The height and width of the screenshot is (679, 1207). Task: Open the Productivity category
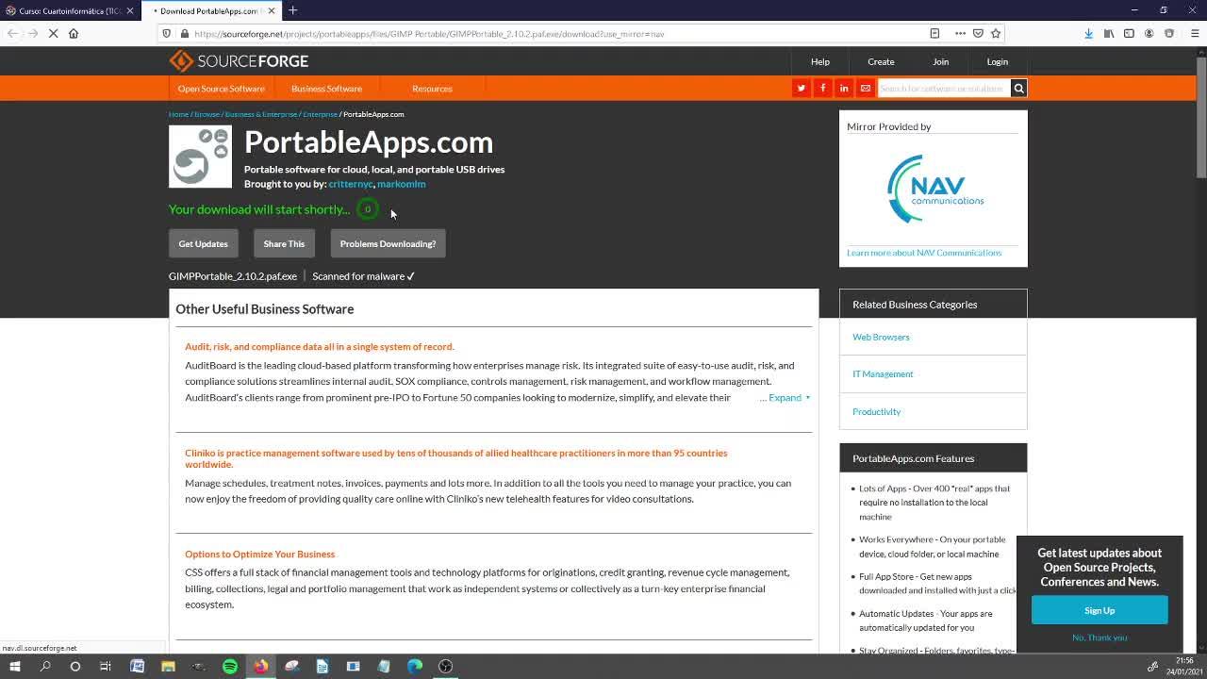coord(876,412)
